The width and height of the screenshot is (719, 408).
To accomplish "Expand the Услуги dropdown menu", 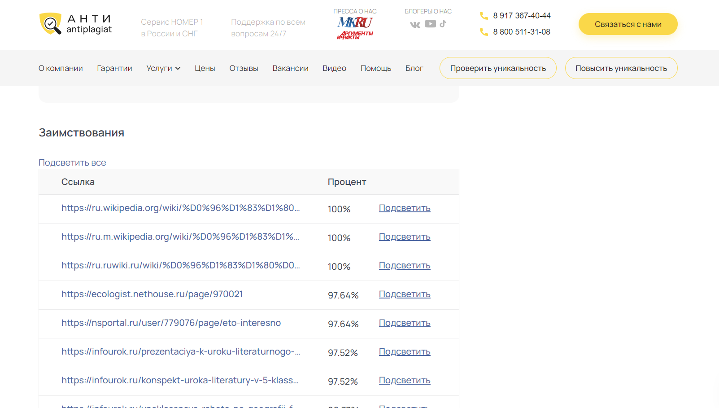I will (163, 68).
